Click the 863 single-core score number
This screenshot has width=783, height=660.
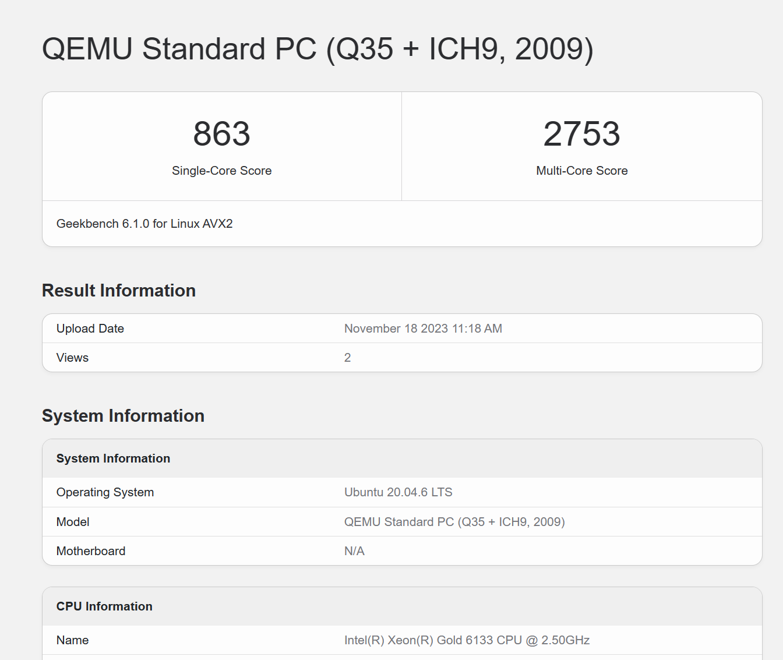[x=221, y=134]
